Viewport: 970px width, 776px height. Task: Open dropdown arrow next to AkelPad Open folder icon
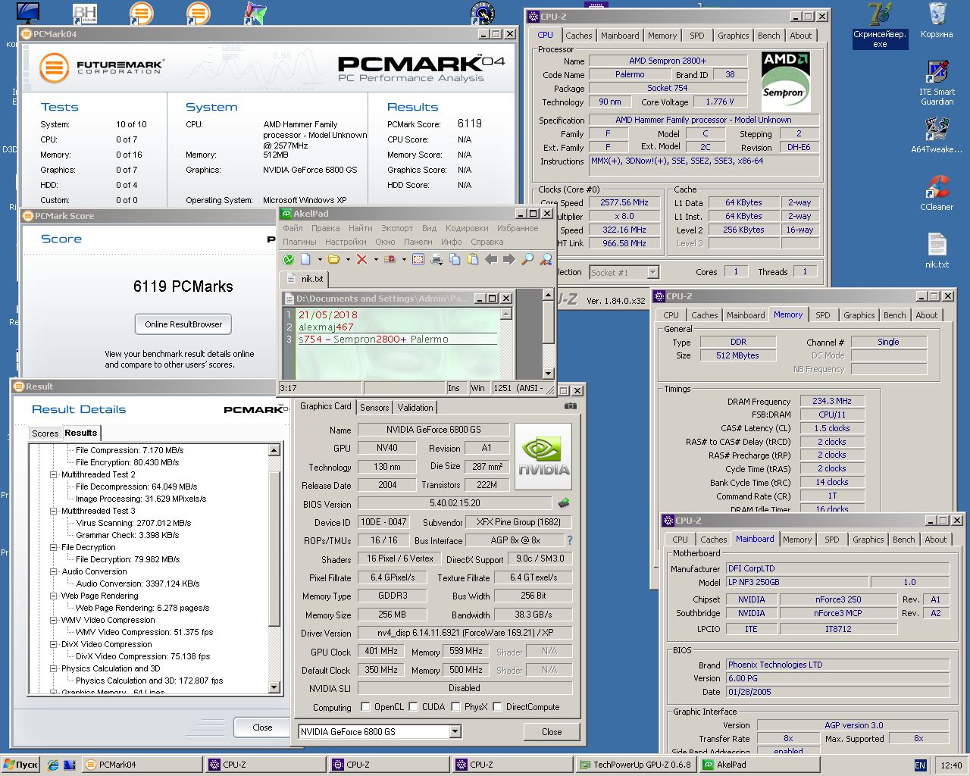347,259
